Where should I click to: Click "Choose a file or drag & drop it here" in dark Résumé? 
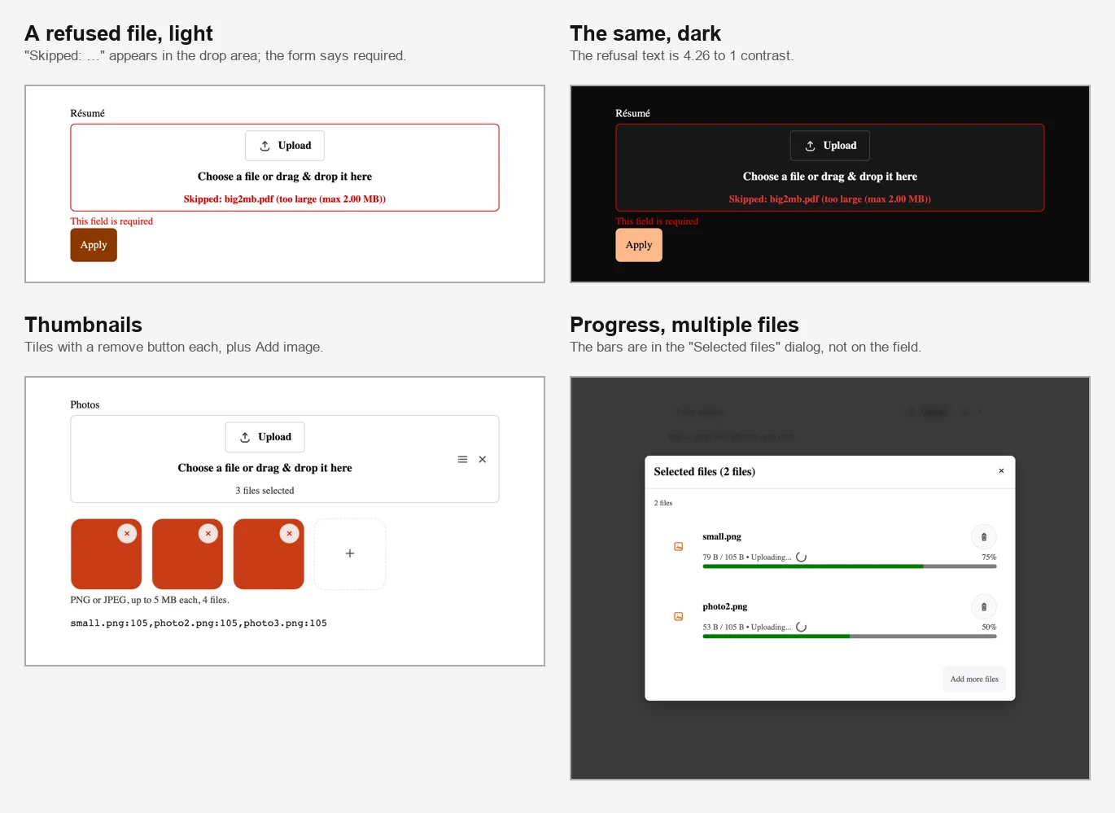coord(830,177)
